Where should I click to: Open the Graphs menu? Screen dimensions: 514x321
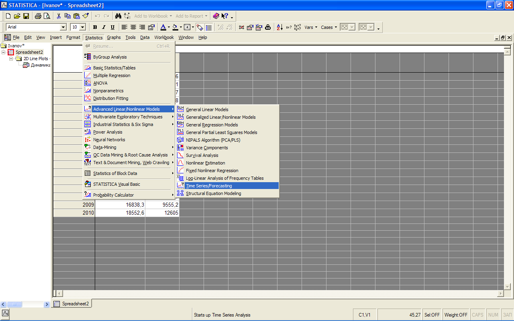tap(114, 37)
